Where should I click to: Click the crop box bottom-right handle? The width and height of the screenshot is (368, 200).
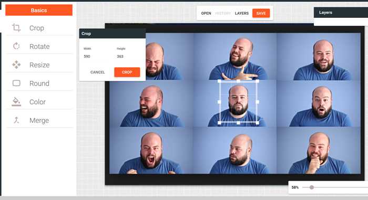click(258, 123)
